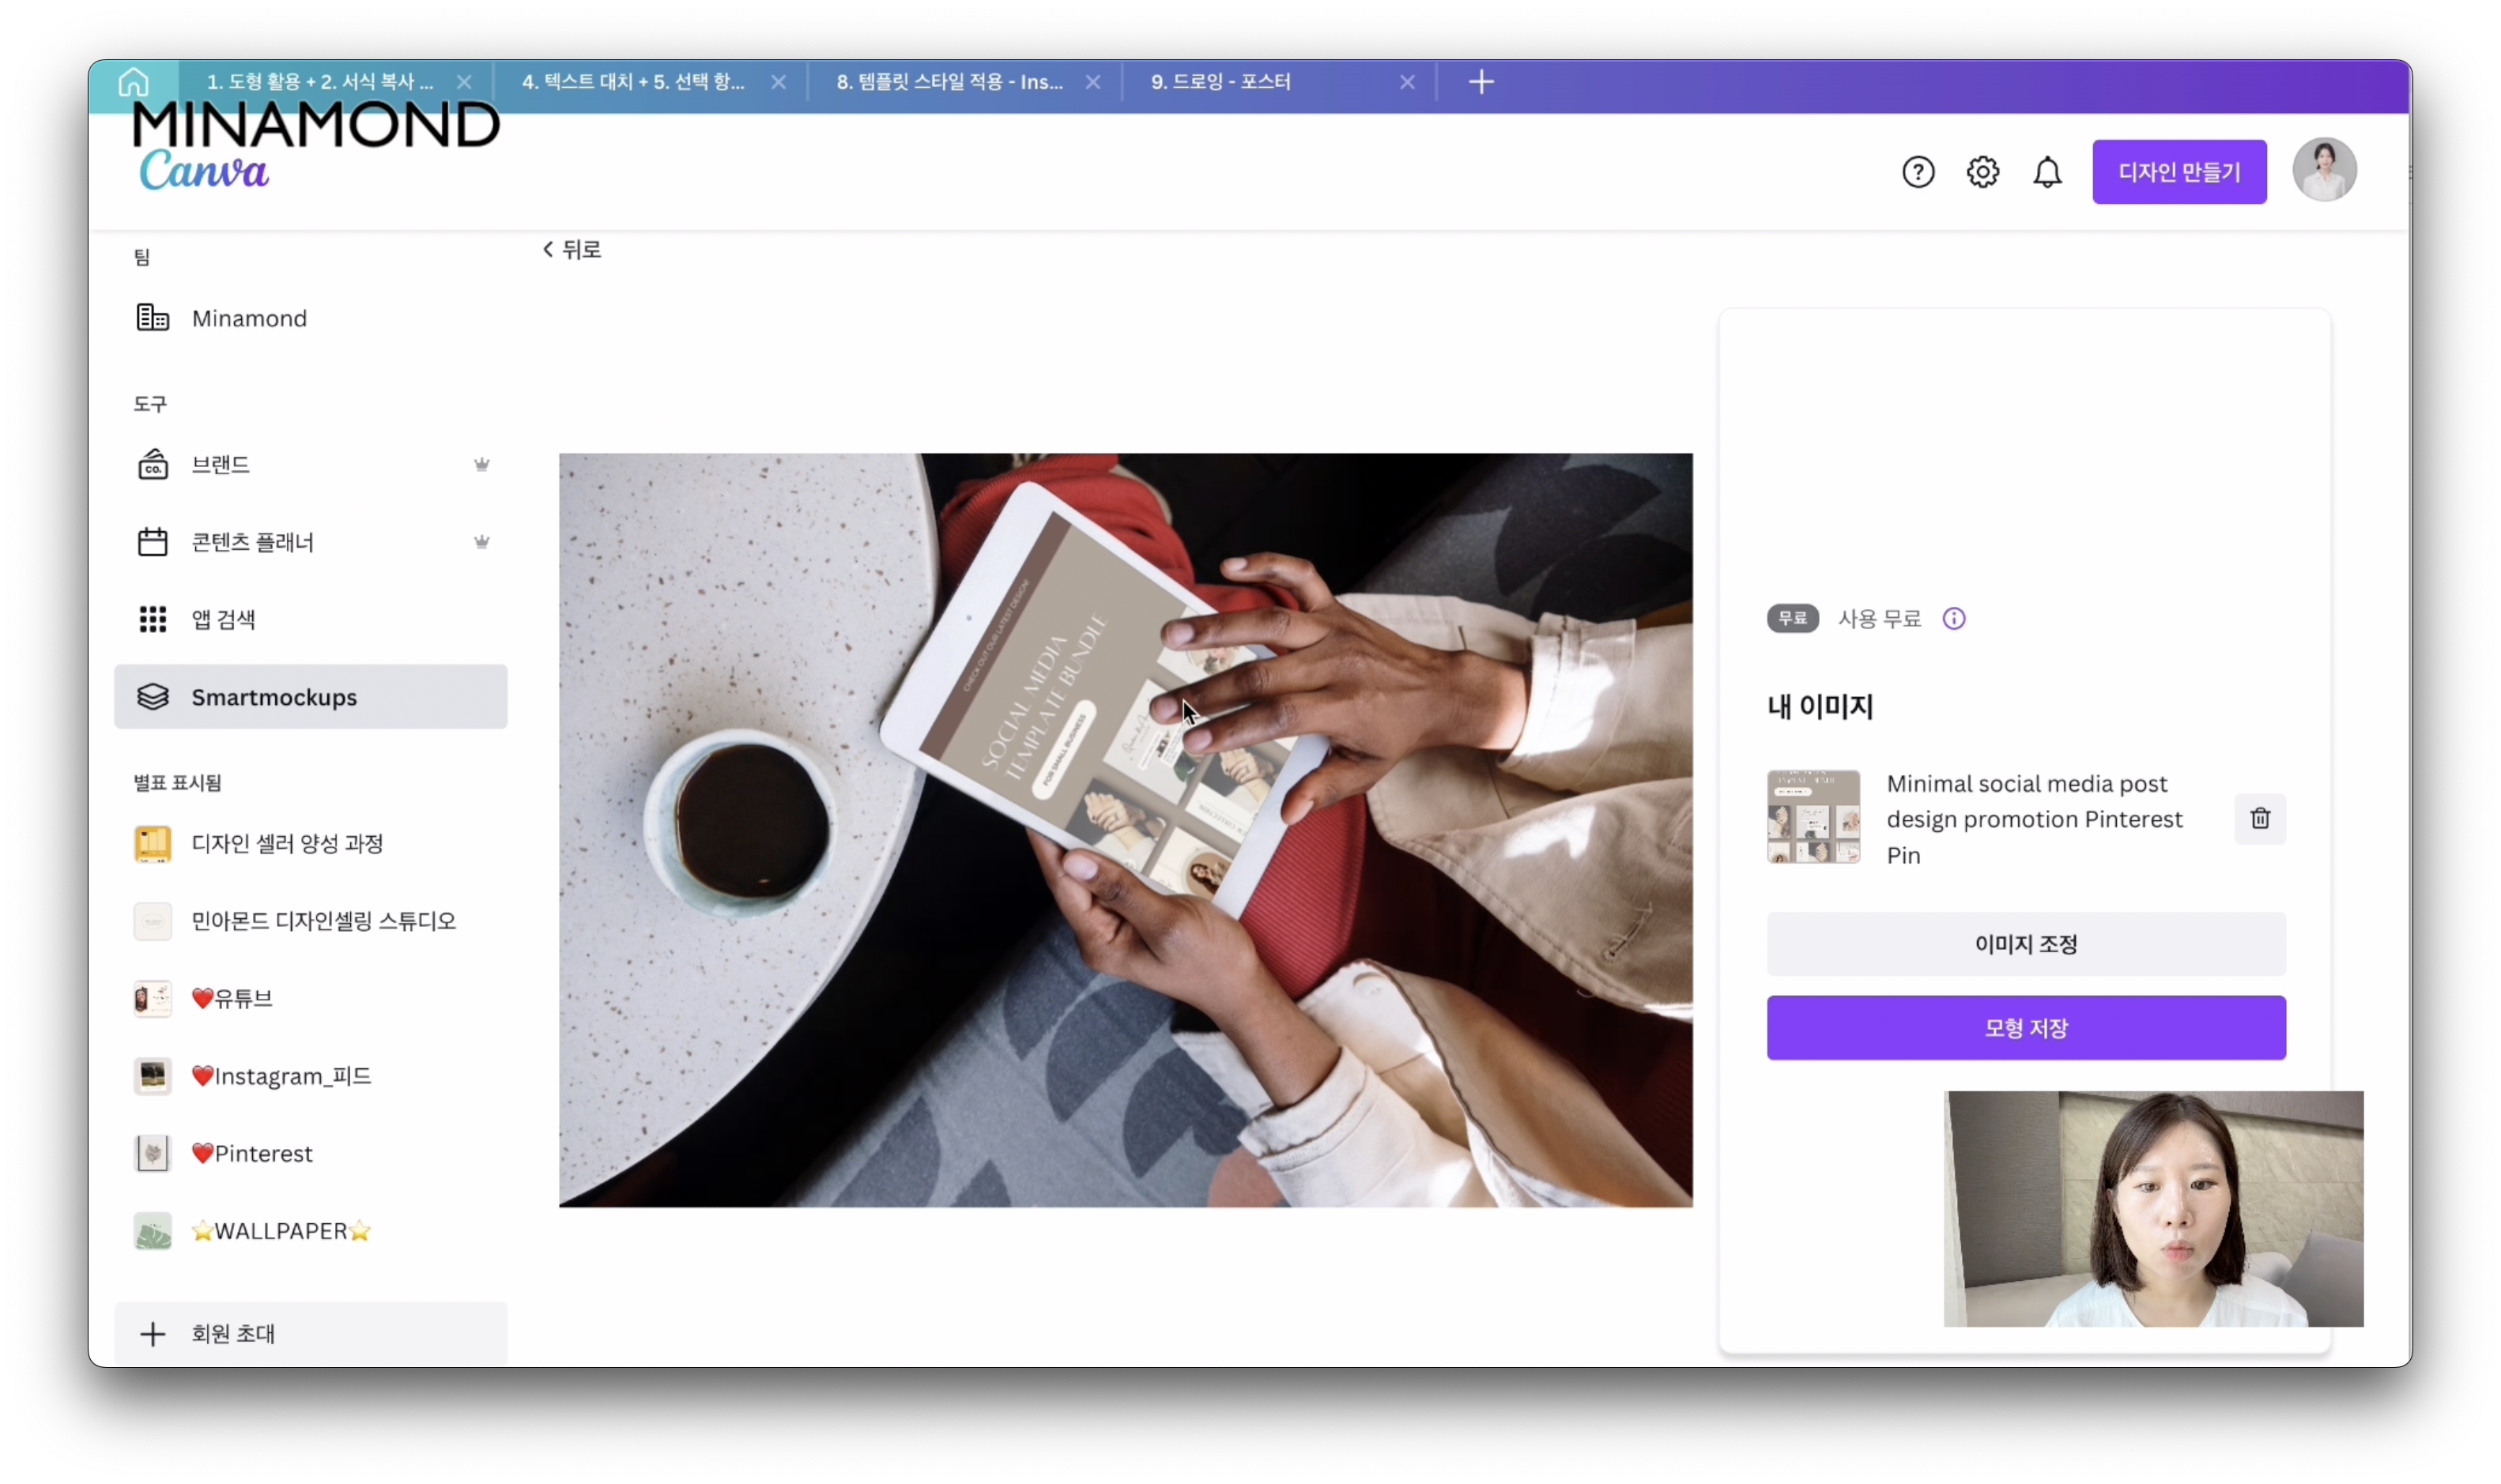Open 콘텐츠 플래너 calendar item
Screen dimensions: 2501x1484
tap(252, 542)
